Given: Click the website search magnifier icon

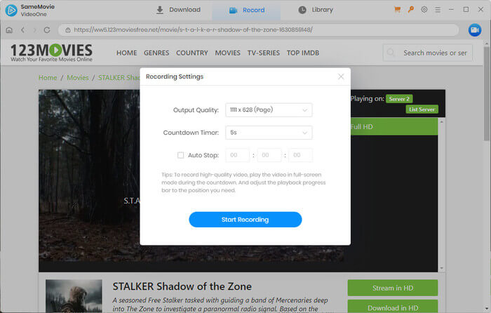Looking at the screenshot, I should [x=391, y=53].
